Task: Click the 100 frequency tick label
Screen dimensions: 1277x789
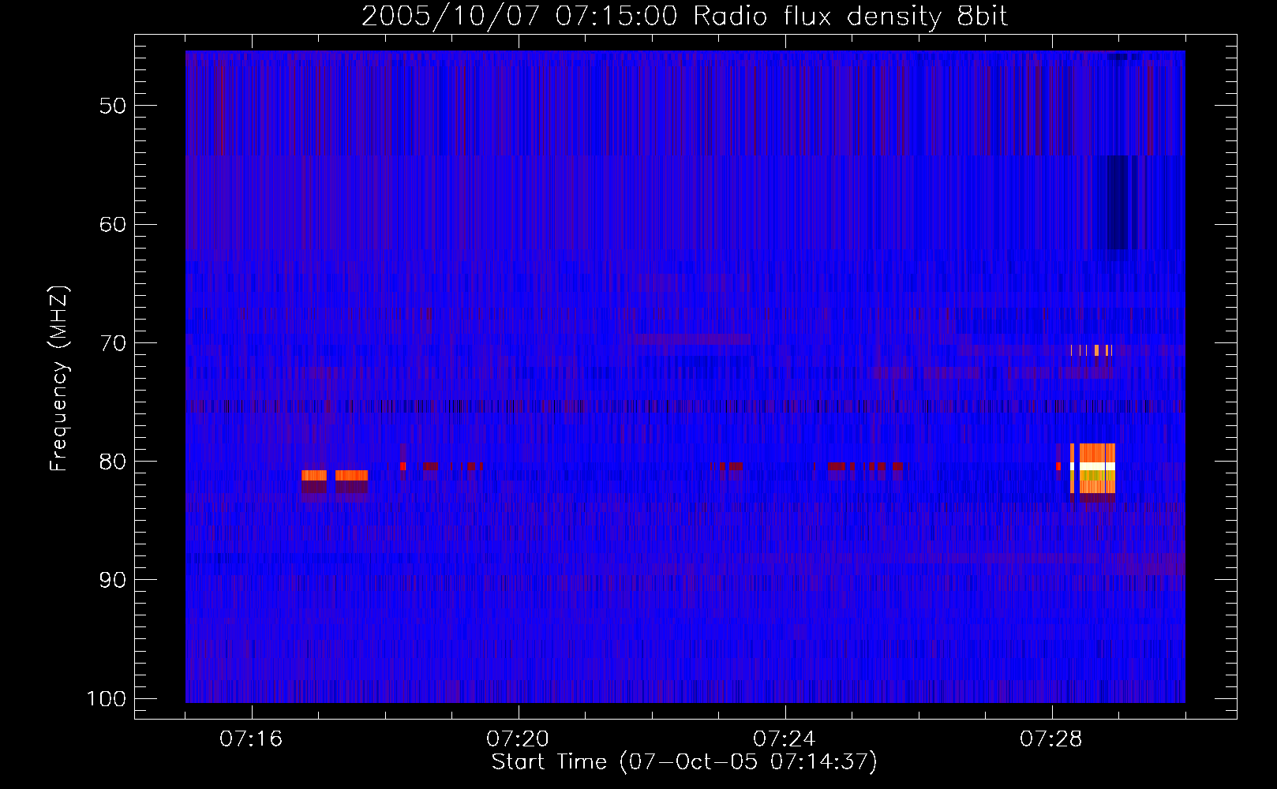Action: (x=107, y=699)
